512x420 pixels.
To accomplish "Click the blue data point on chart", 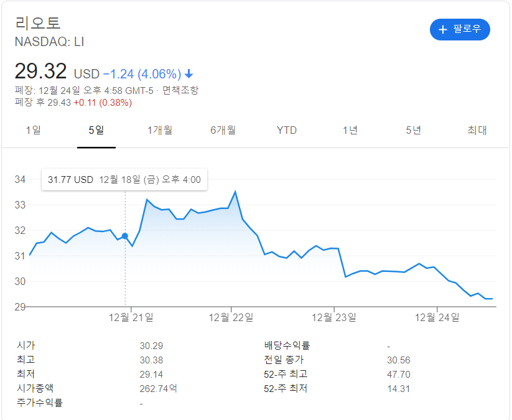I will pos(125,236).
